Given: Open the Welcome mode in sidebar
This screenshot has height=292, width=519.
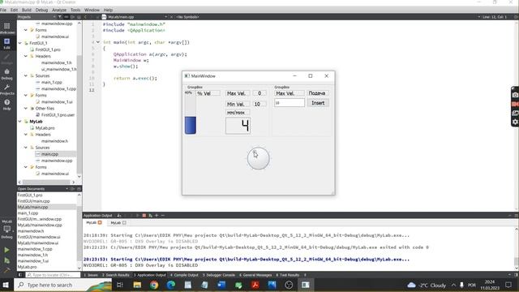Looking at the screenshot, I should 7,28.
